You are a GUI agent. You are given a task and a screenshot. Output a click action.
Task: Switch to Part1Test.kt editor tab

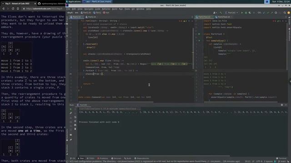click(204, 17)
